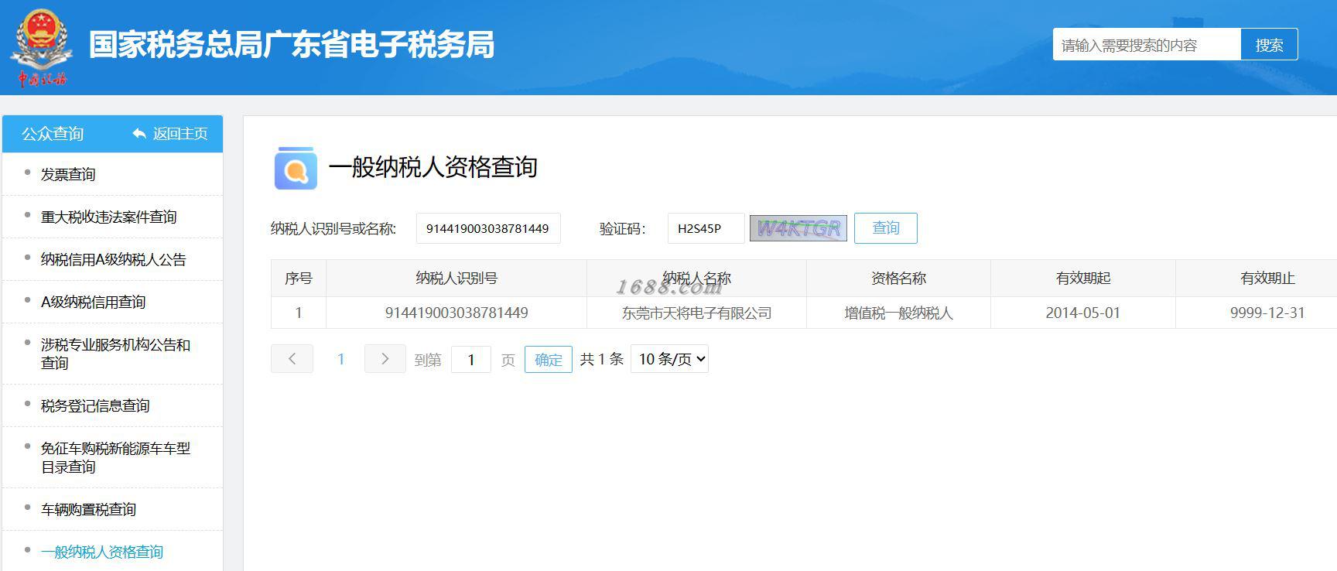Go to previous page with left chevron
The image size is (1337, 571).
[292, 359]
